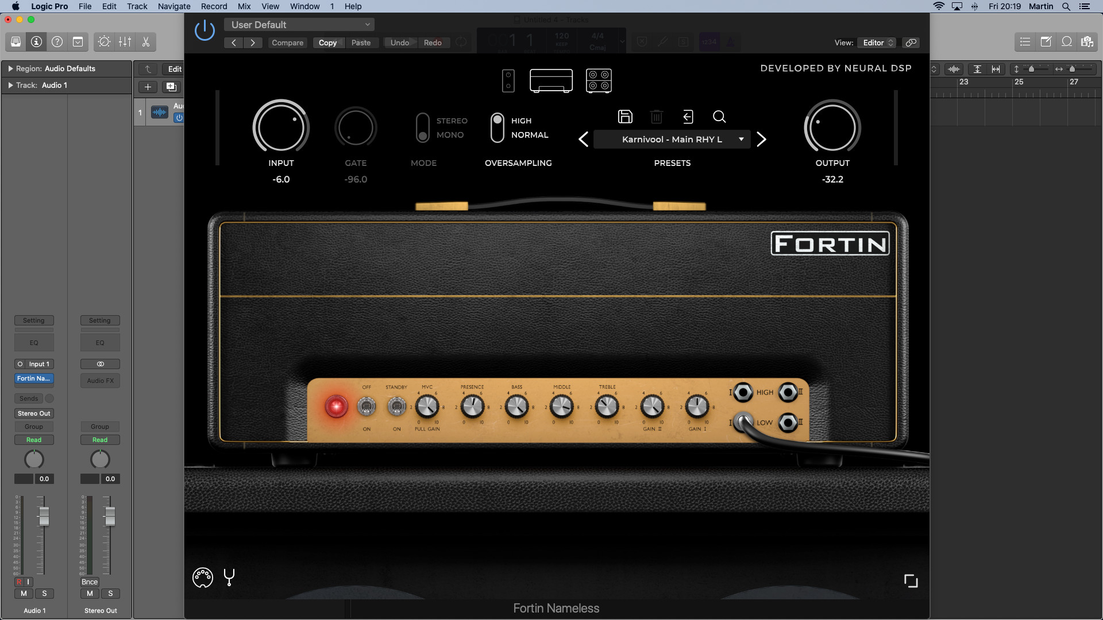Open the Karnivool - Main RHY L preset dropdown
Screen dimensions: 1103x620
672,139
